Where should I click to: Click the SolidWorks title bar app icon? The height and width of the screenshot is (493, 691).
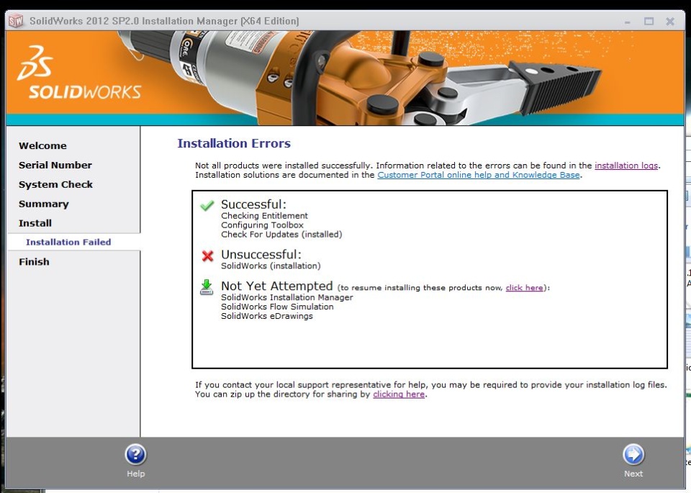pos(16,21)
